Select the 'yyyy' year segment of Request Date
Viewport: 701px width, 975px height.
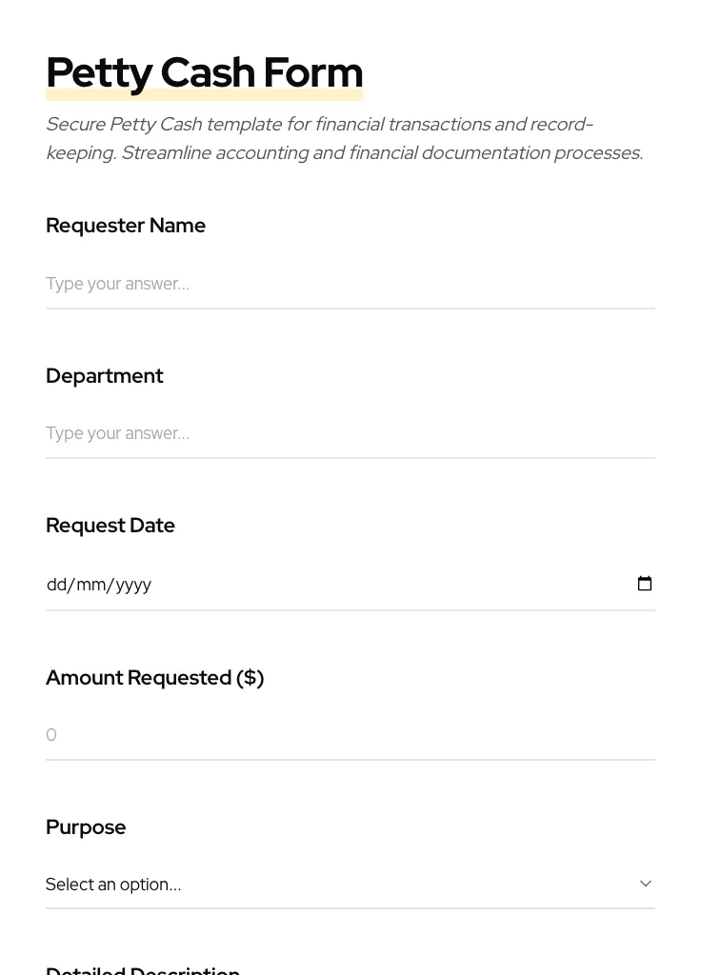coord(133,585)
